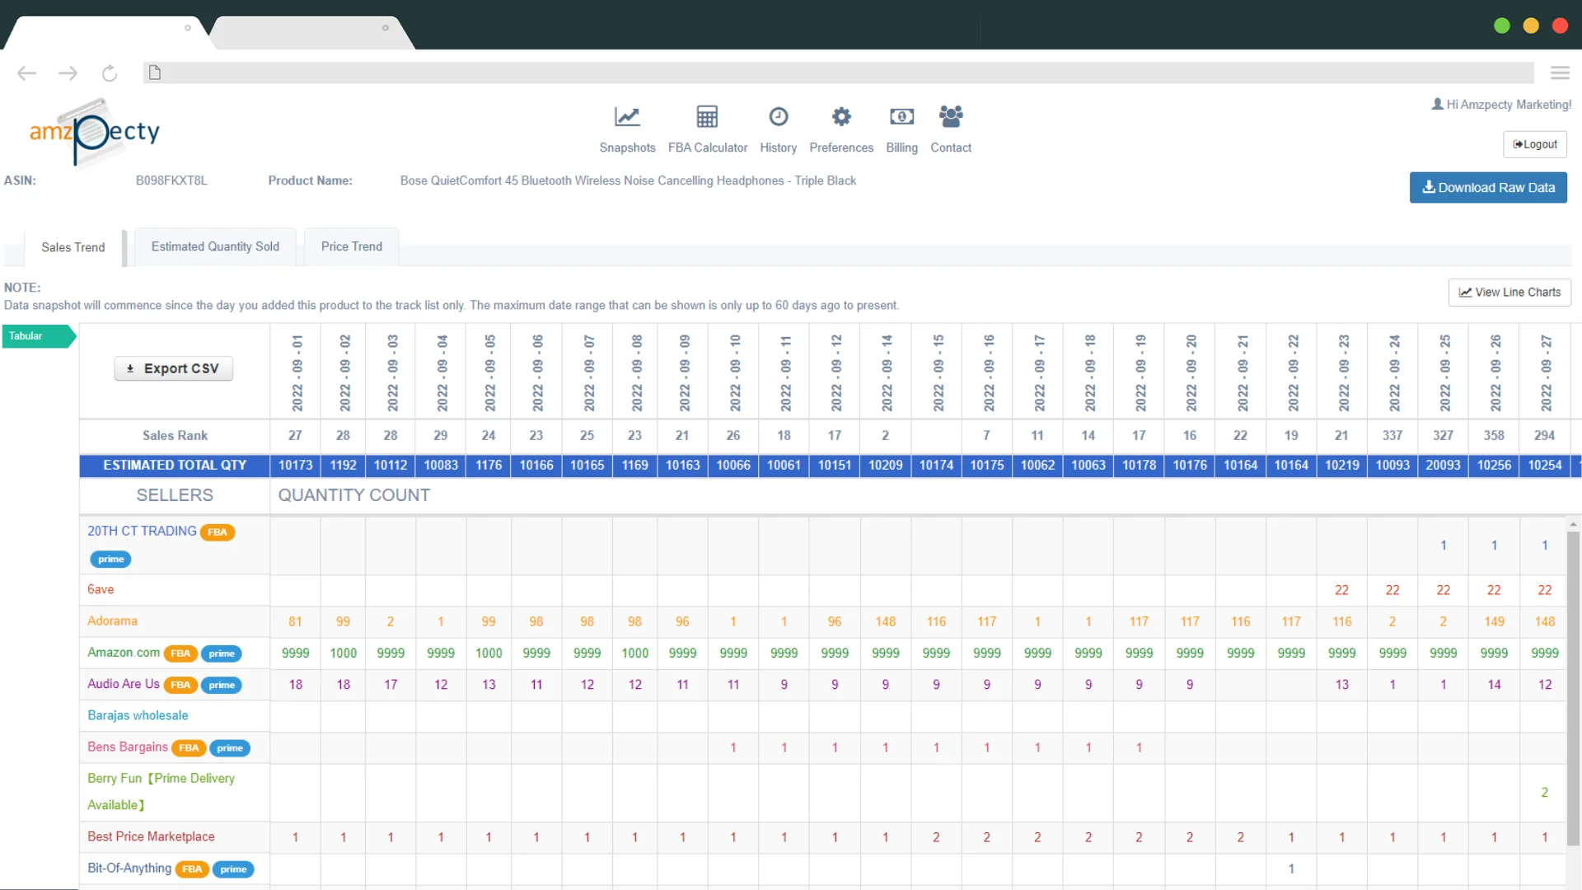Image resolution: width=1582 pixels, height=890 pixels.
Task: Expand the Audio Are Us seller row
Action: pyautogui.click(x=123, y=683)
